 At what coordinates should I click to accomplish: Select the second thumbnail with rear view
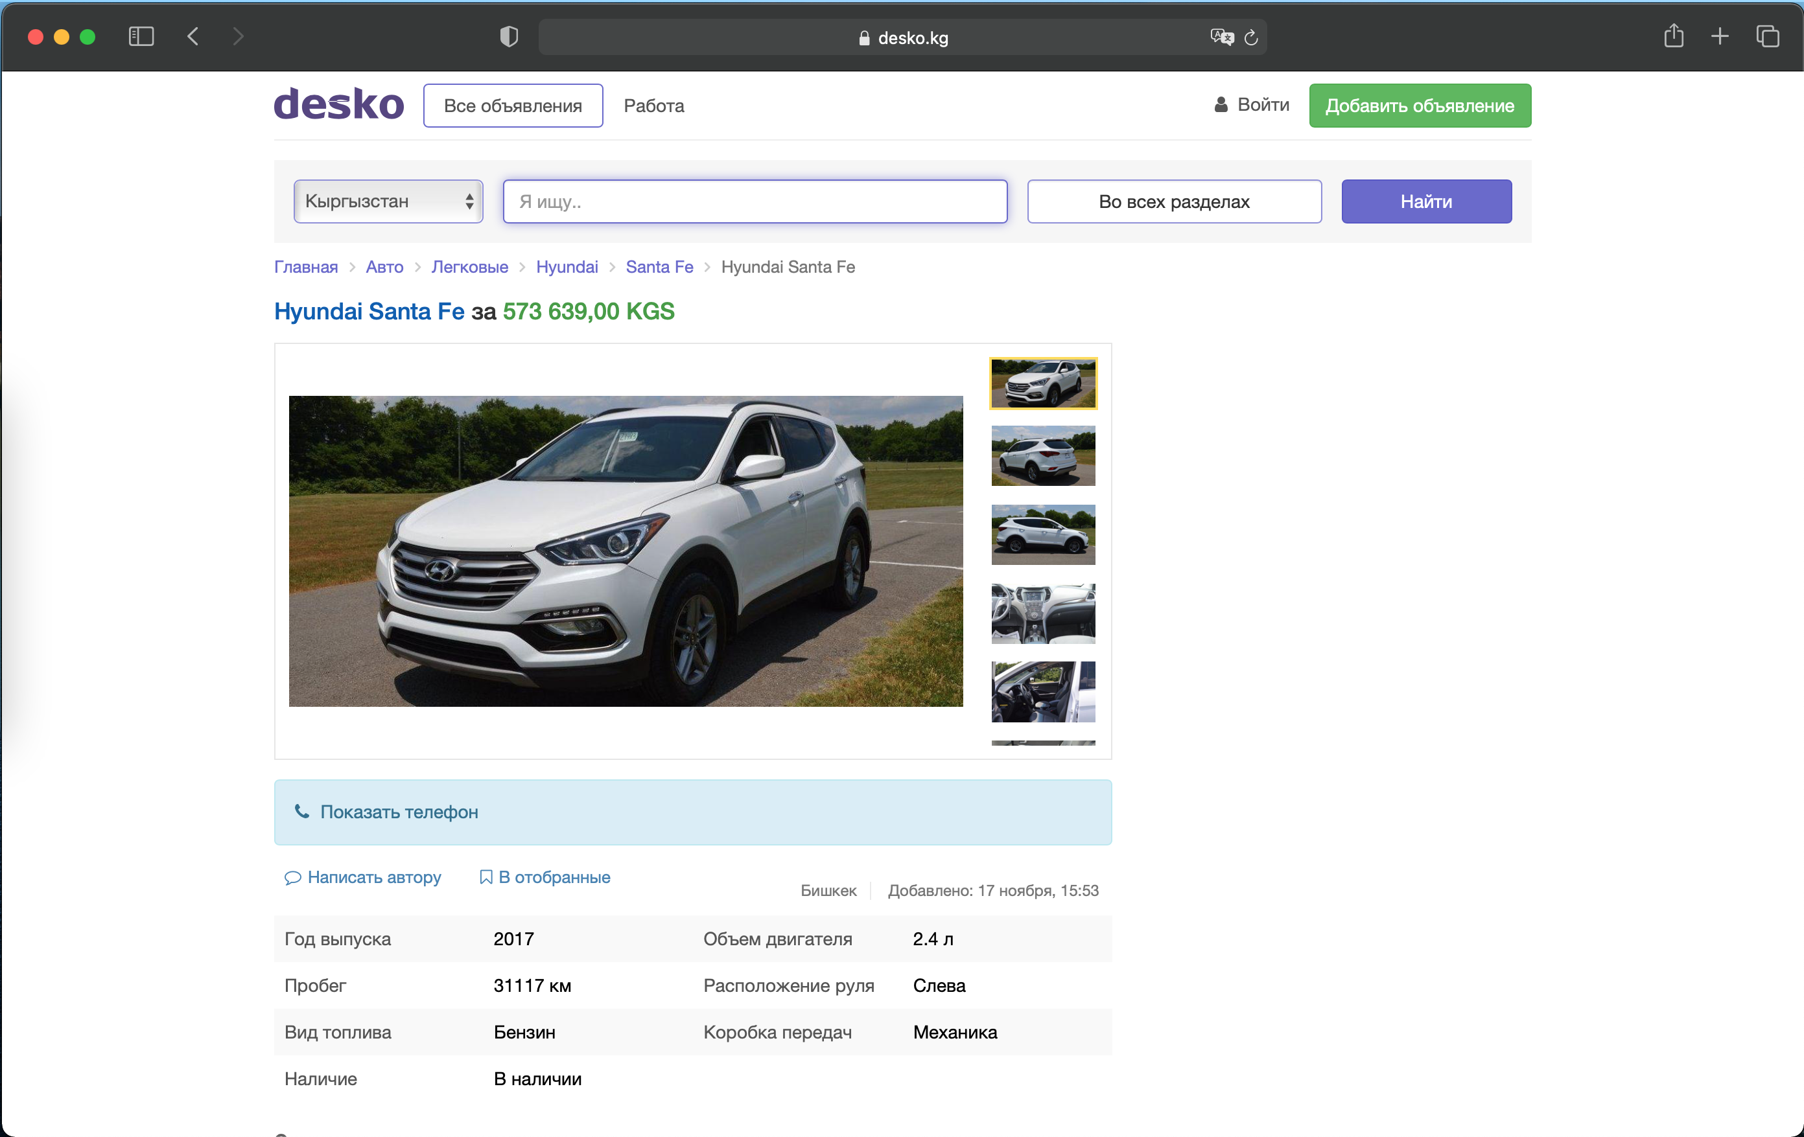point(1043,456)
